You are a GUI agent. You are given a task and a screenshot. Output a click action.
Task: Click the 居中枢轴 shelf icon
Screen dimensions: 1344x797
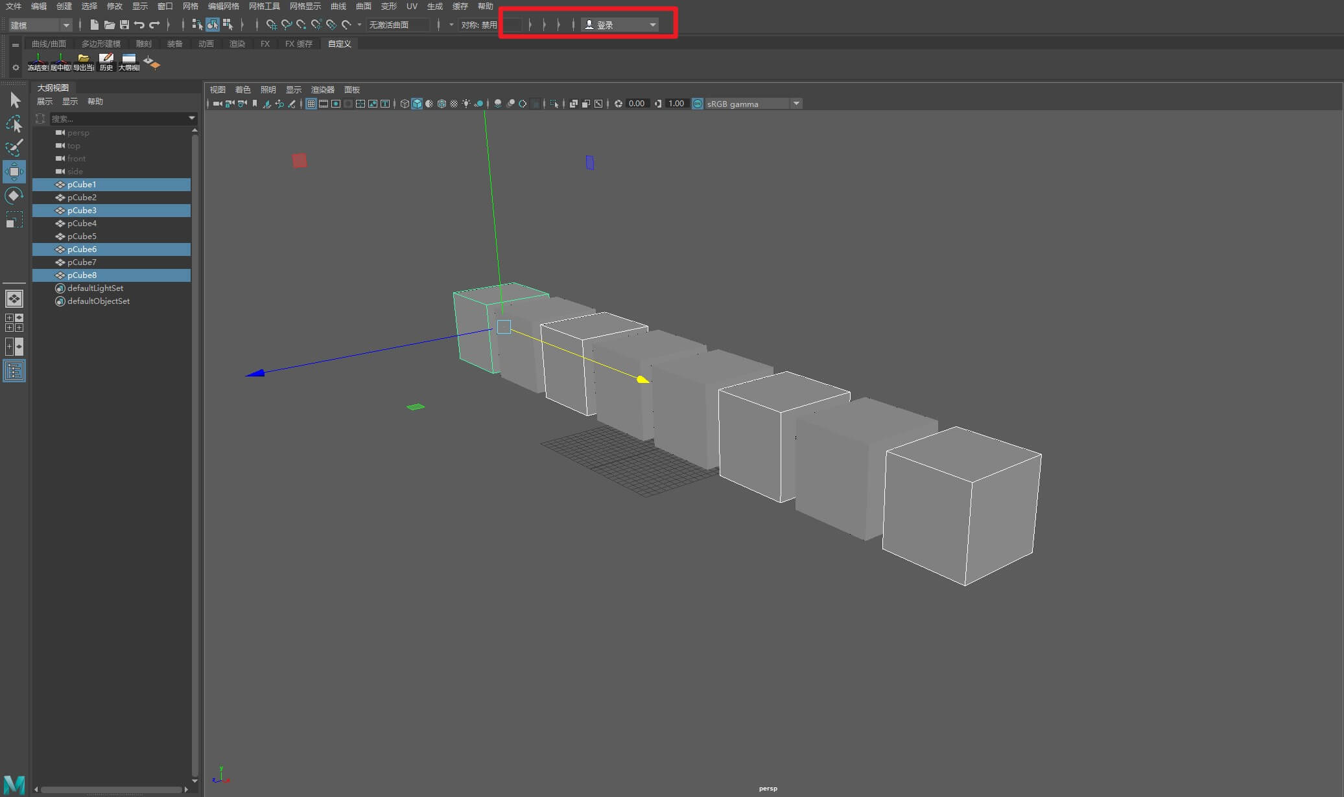click(61, 62)
